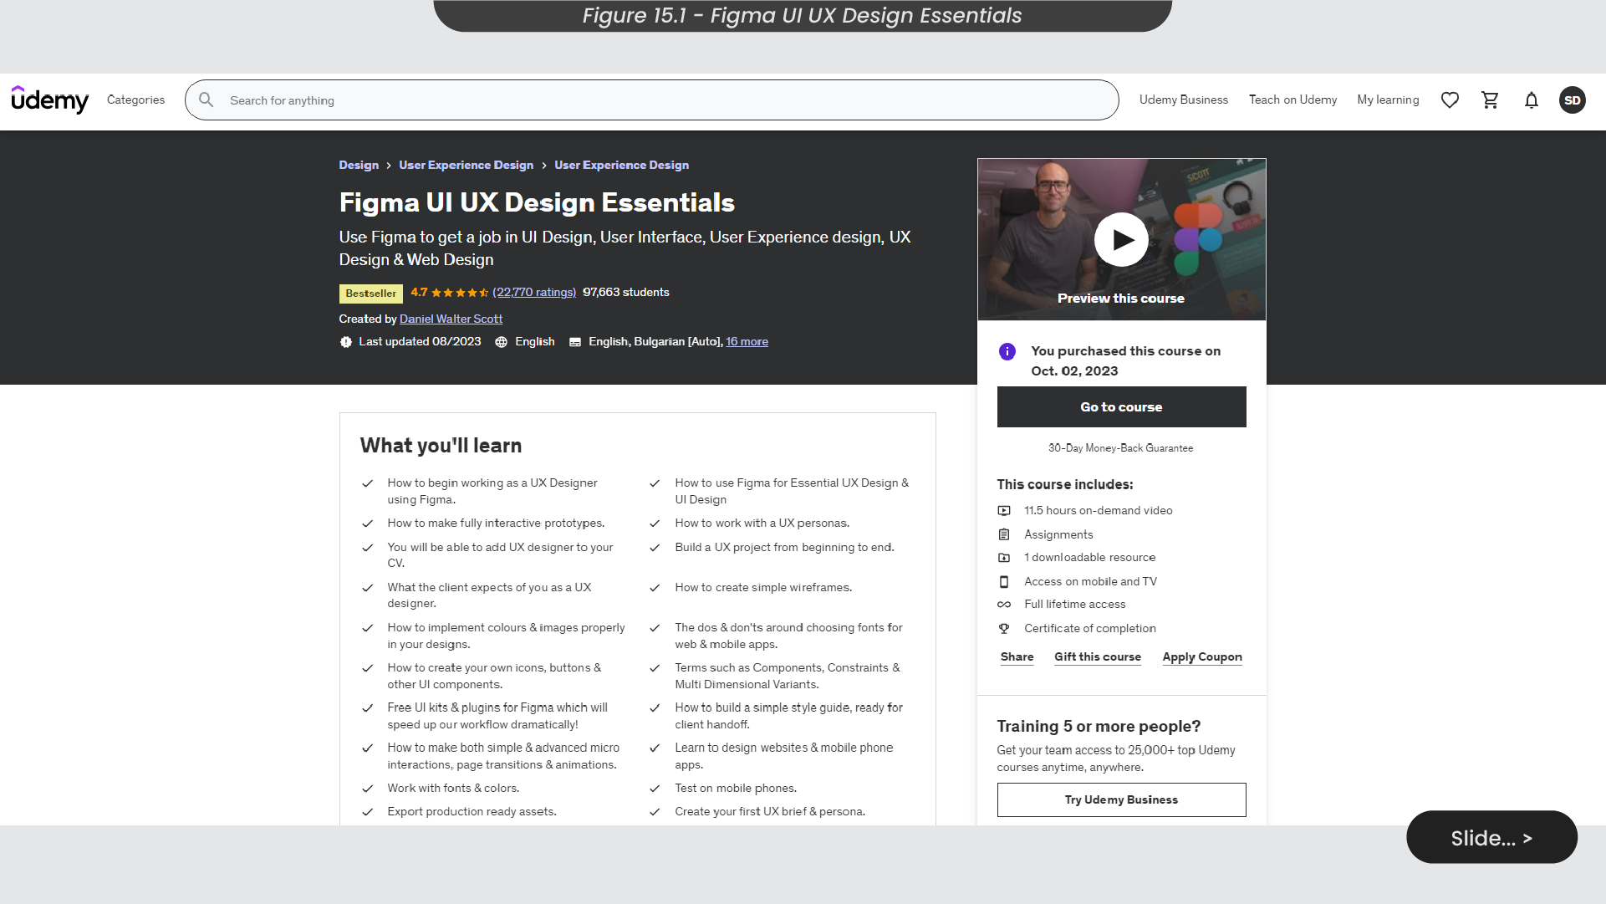Open the last User Experience Design breadcrumb
1606x904 pixels.
tap(621, 165)
